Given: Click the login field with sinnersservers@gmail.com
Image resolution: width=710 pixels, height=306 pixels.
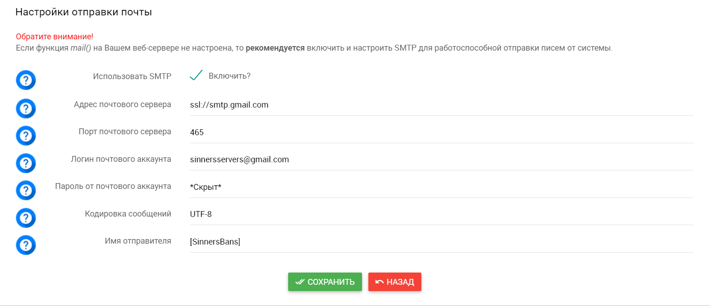Looking at the screenshot, I should [x=442, y=160].
